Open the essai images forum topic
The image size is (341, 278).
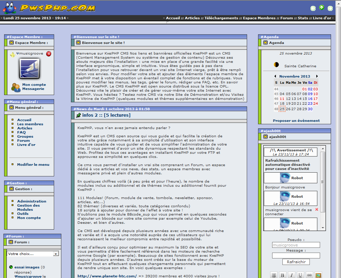click(27, 267)
